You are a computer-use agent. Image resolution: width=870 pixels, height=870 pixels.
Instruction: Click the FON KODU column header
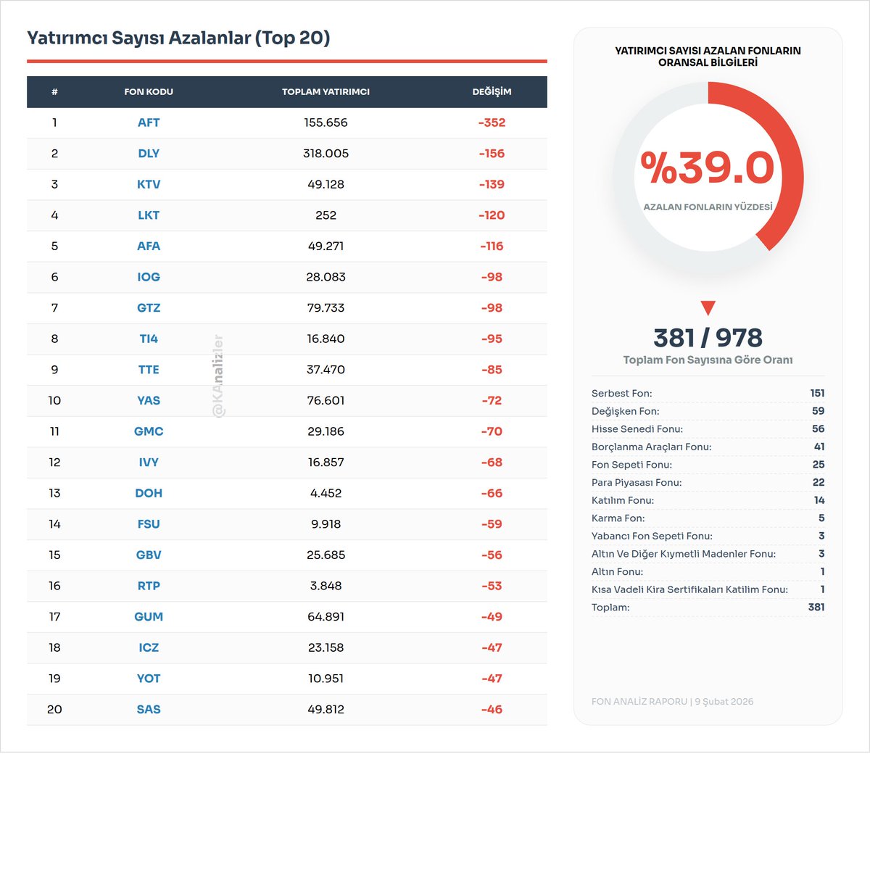click(149, 92)
